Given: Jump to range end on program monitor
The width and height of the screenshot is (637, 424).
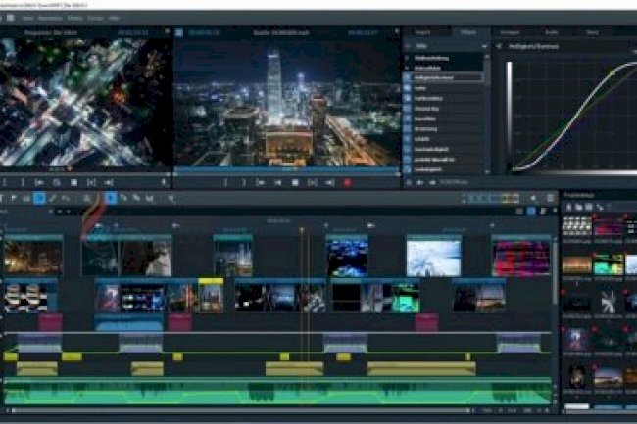Looking at the screenshot, I should pos(109,183).
